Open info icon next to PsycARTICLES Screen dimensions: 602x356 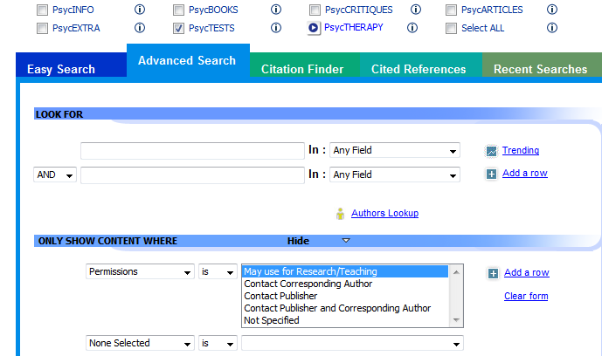552,10
